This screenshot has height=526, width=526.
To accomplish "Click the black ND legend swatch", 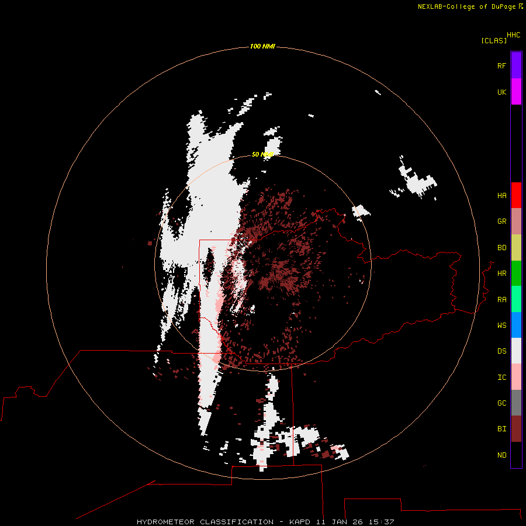I will 516,455.
